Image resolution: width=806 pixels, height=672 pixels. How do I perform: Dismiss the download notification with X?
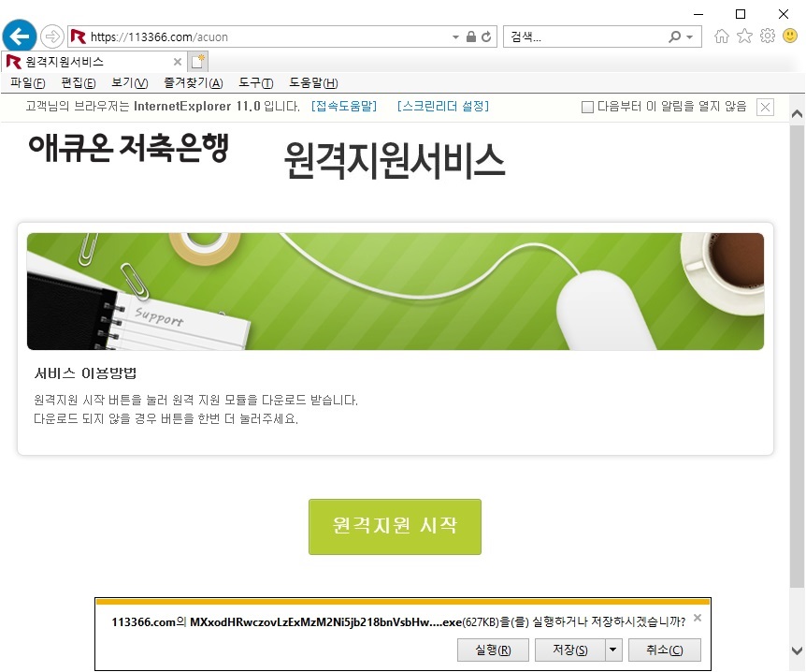(697, 618)
